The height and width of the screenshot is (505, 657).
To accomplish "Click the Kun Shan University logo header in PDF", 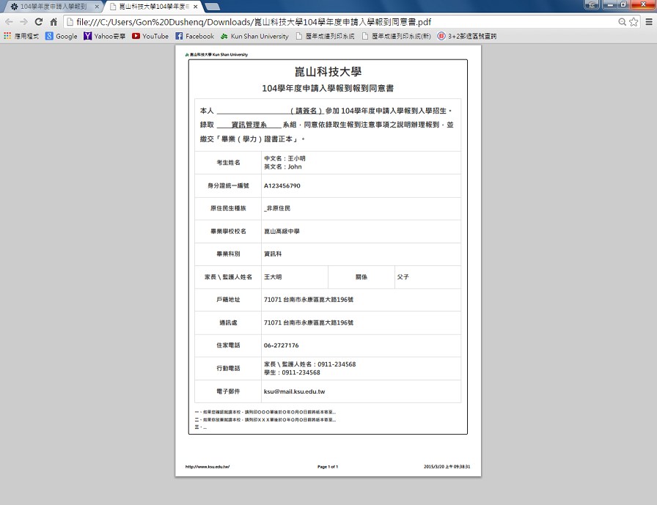I will [216, 54].
